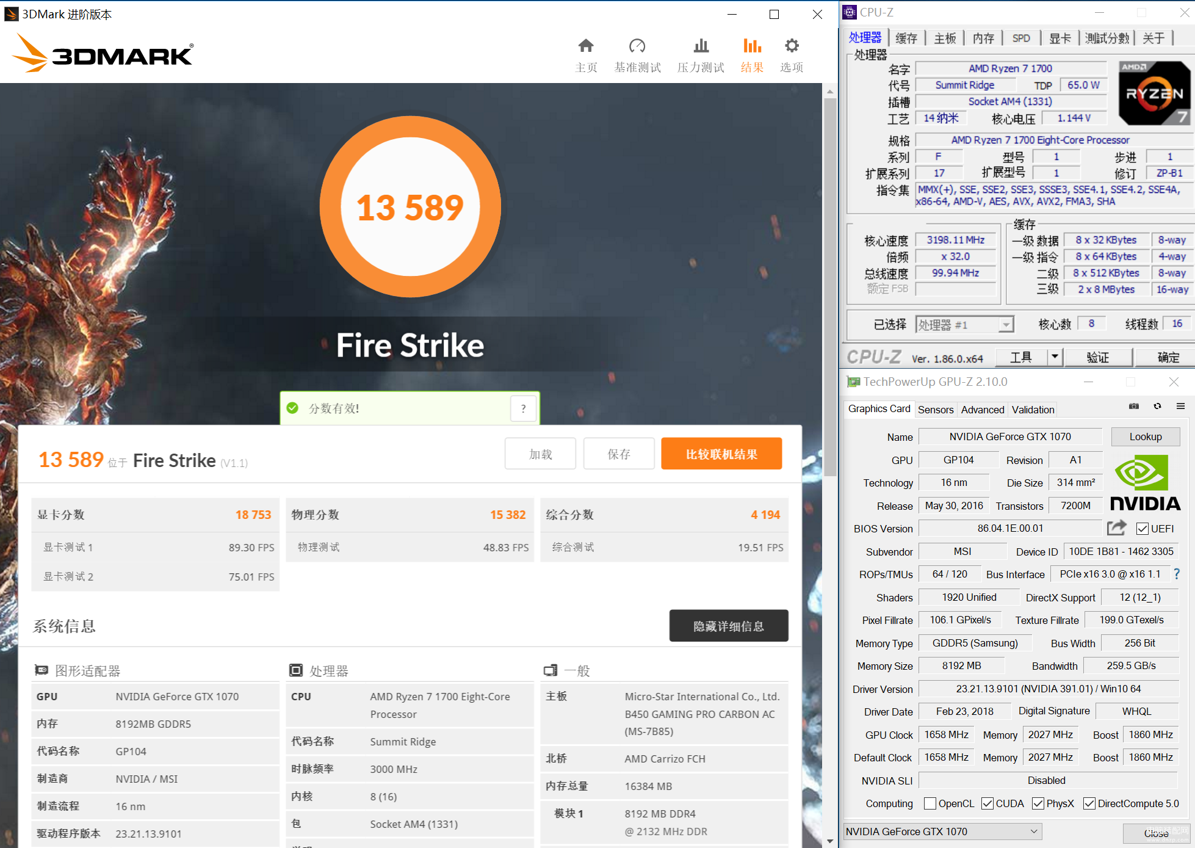This screenshot has width=1195, height=848.
Task: Click the graphics adapter section icon
Action: click(42, 670)
